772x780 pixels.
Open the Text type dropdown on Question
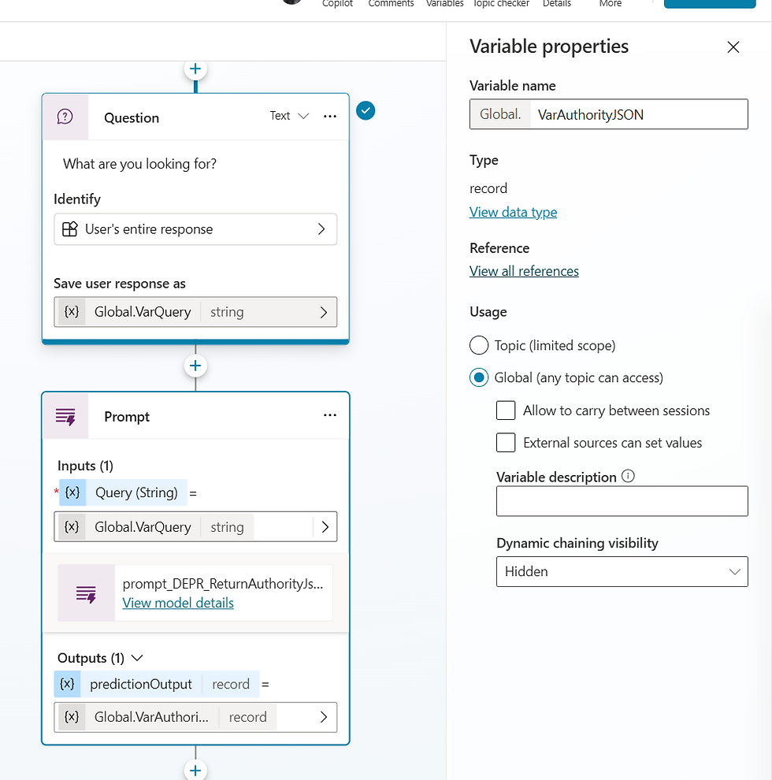(x=290, y=116)
